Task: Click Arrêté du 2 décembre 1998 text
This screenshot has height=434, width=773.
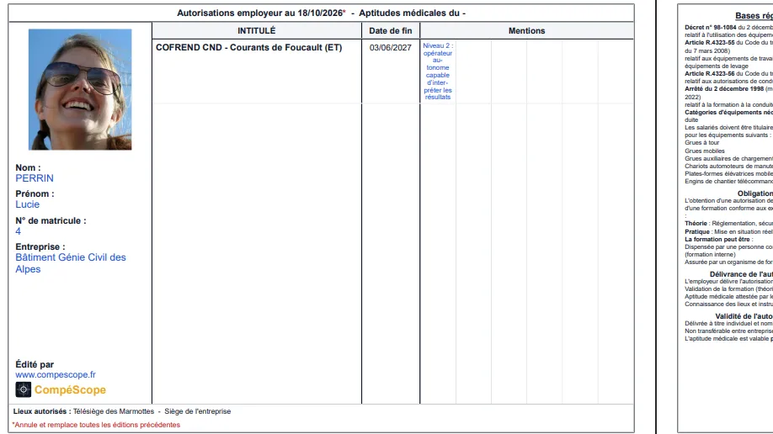Action: pos(724,89)
